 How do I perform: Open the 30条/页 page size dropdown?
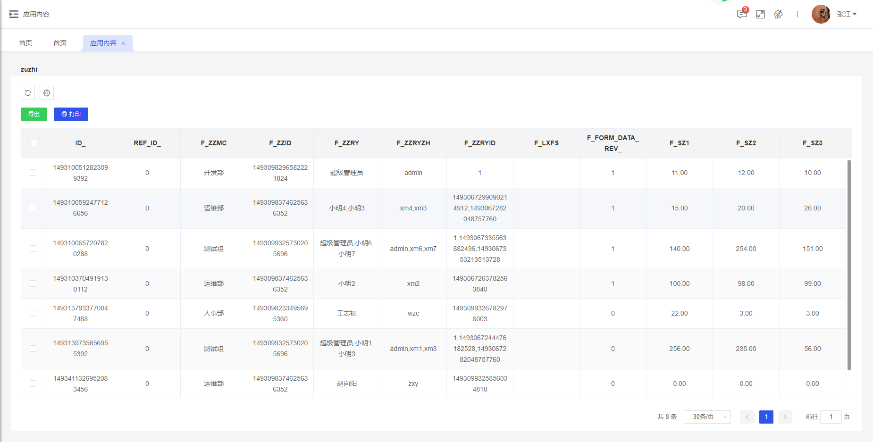[x=707, y=417]
